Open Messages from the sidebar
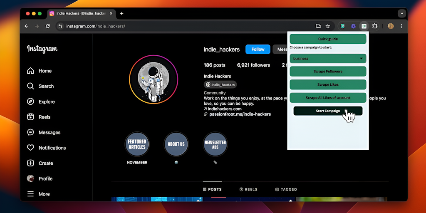The image size is (426, 213). 43,133
